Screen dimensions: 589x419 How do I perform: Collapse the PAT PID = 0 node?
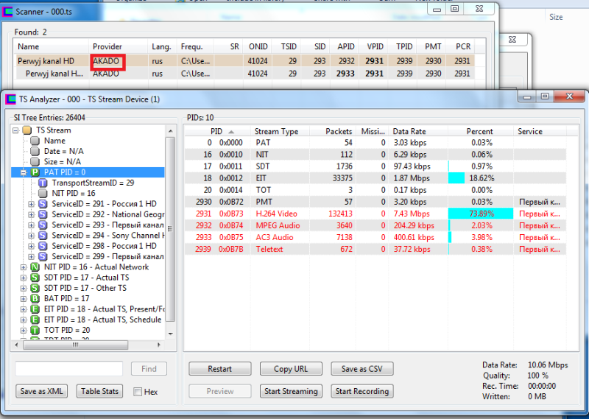coord(24,172)
